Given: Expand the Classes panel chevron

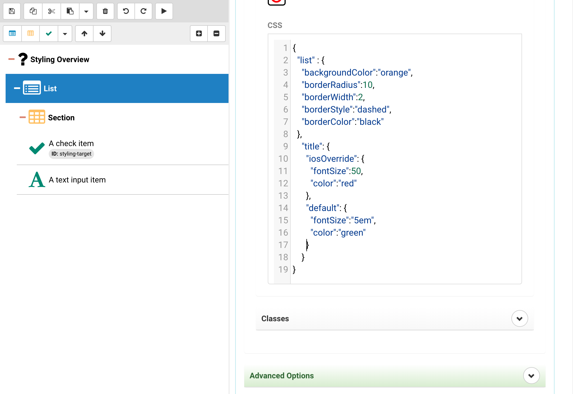Looking at the screenshot, I should coord(520,318).
